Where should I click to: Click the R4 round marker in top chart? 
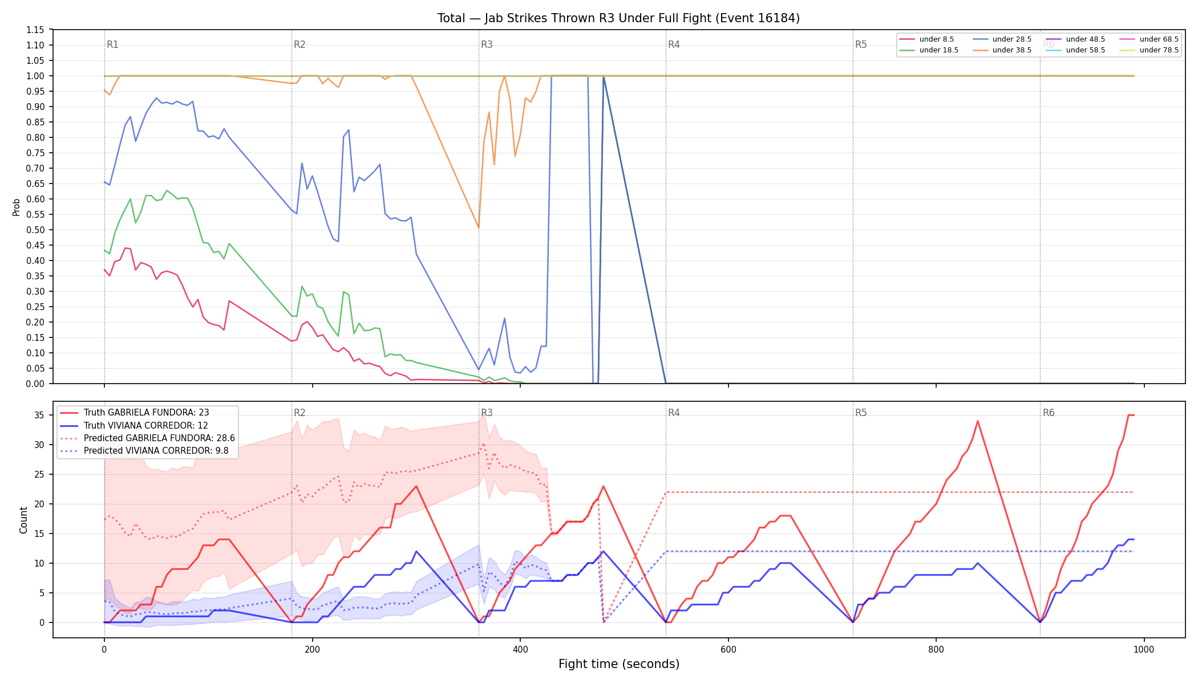[674, 44]
